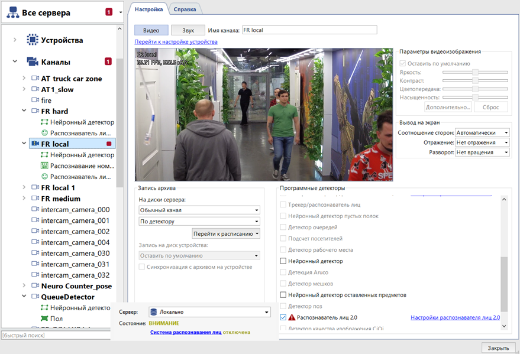Select the FR medium channel

[61, 199]
